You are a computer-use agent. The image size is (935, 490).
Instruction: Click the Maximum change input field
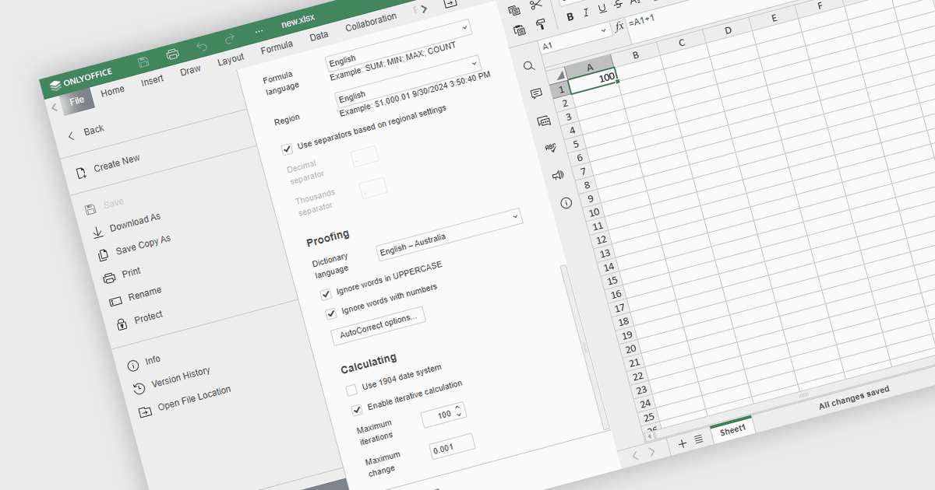click(452, 447)
